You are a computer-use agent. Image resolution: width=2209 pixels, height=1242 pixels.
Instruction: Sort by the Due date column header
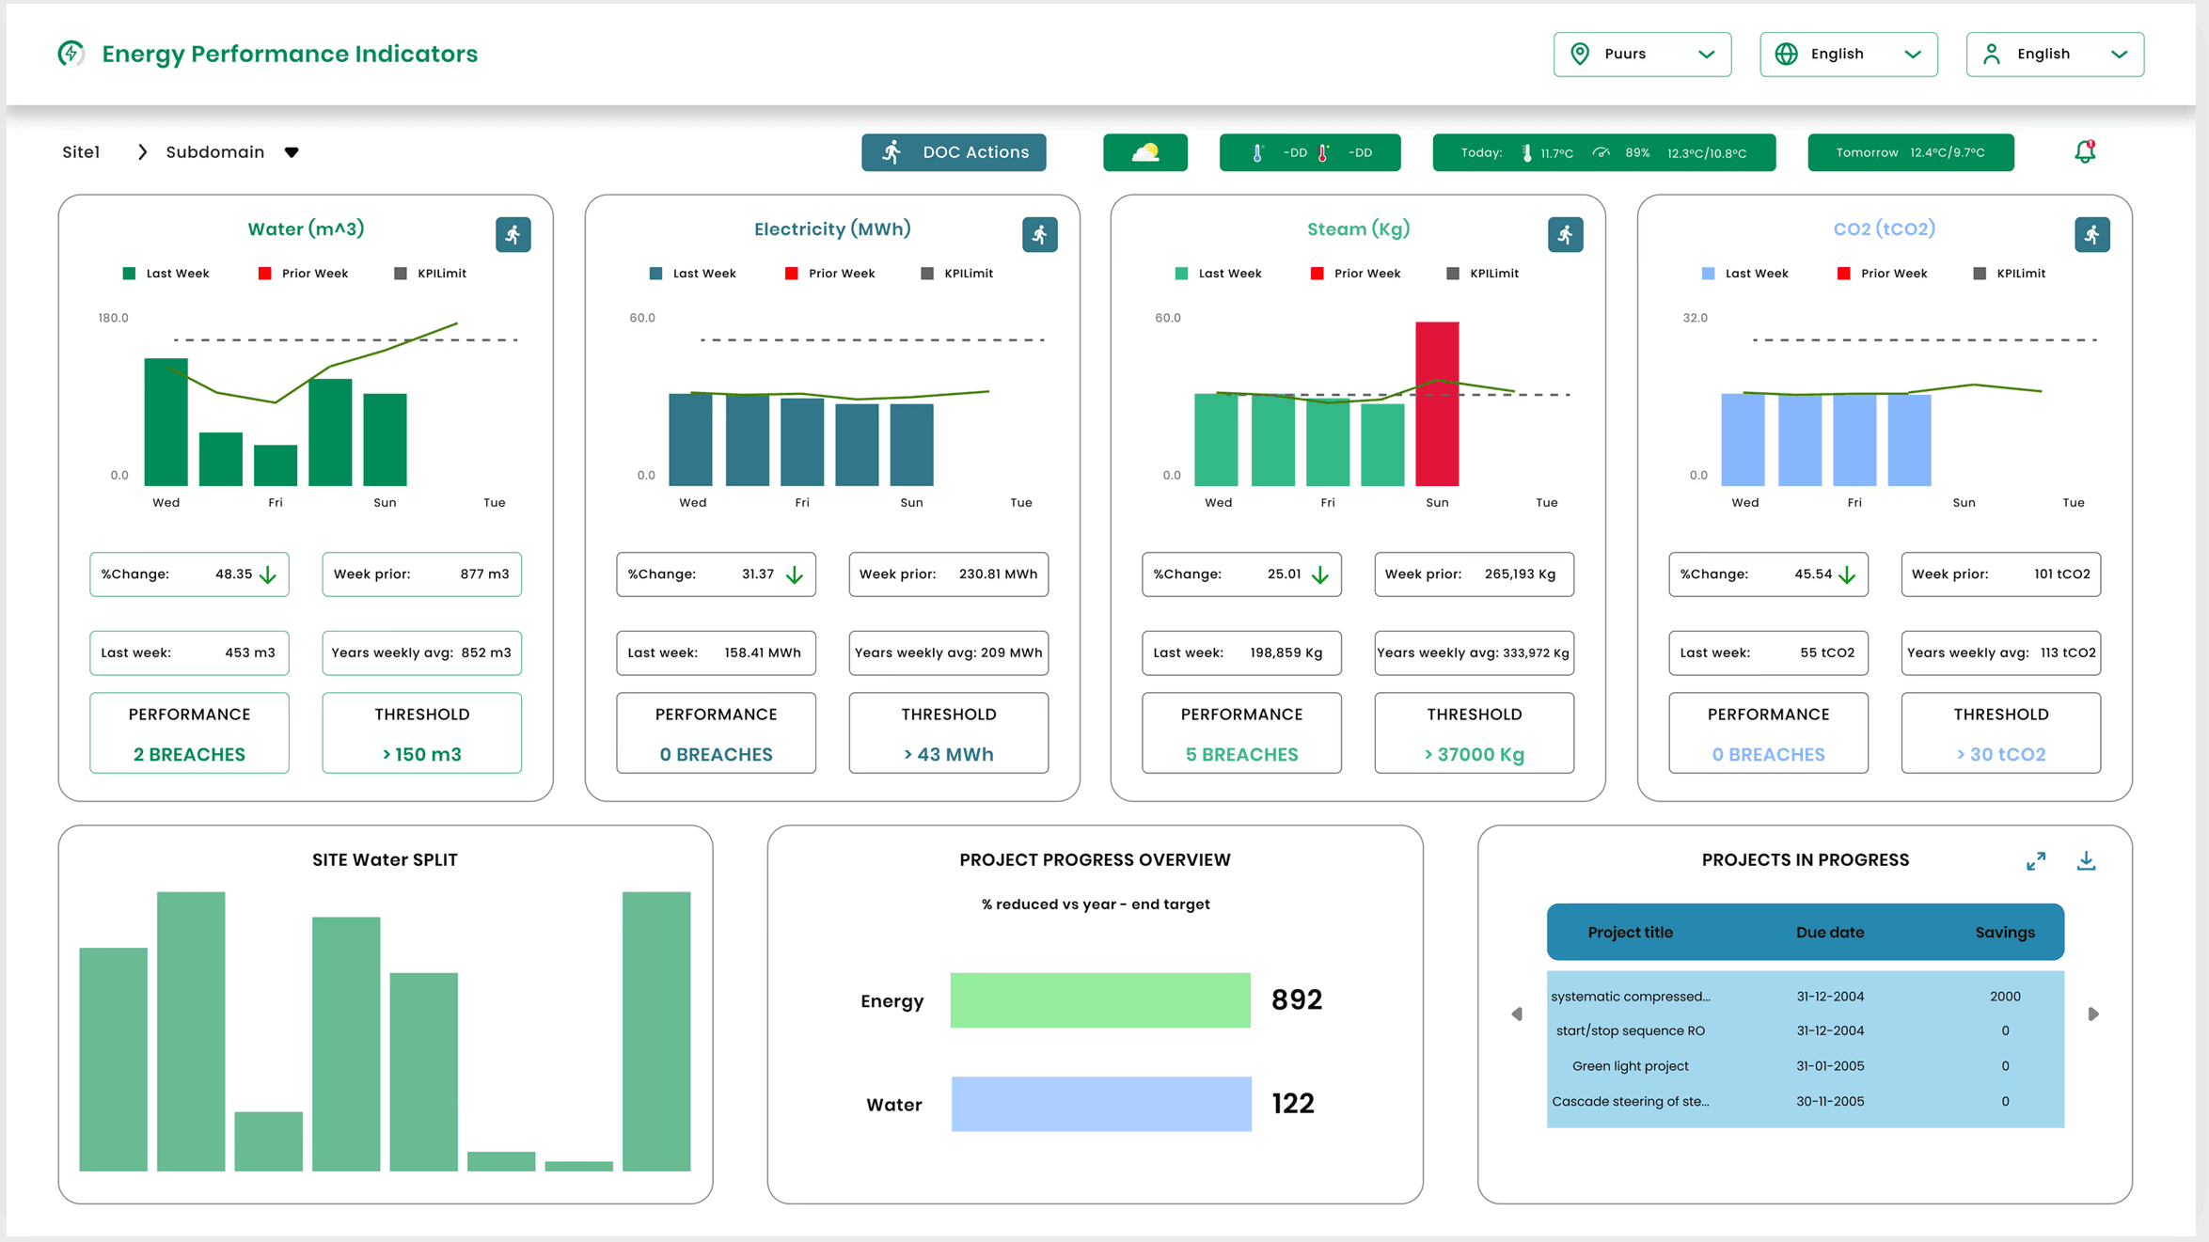[1829, 933]
